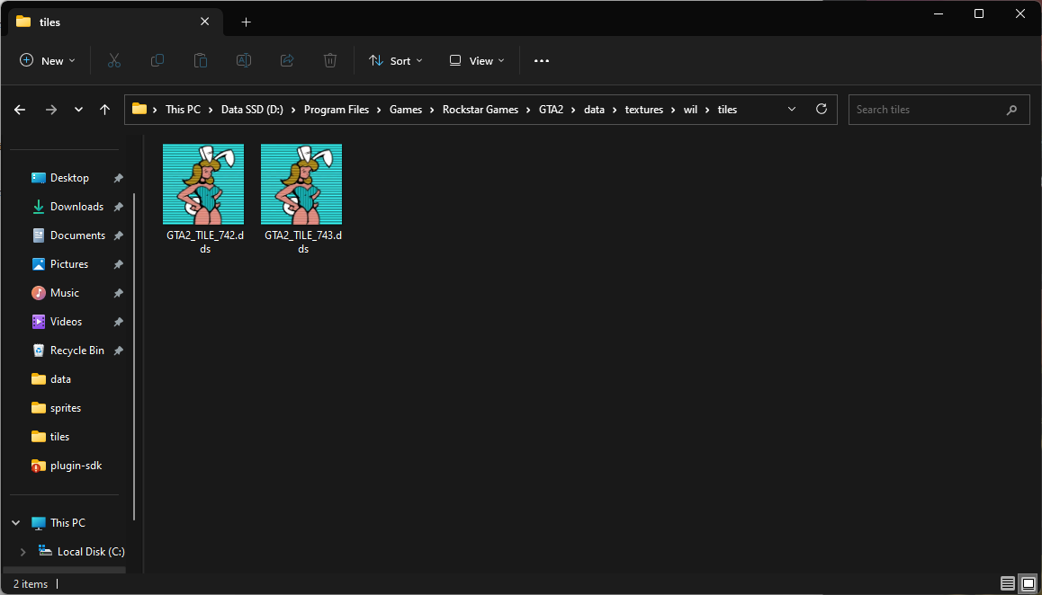1042x595 pixels.
Task: Click the See more ellipsis menu
Action: click(541, 60)
